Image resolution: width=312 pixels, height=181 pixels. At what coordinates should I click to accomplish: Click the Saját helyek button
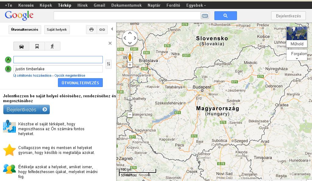pos(57,30)
